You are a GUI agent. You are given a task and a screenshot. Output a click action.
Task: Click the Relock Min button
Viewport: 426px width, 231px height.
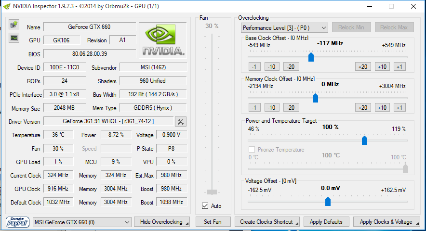[x=351, y=27]
